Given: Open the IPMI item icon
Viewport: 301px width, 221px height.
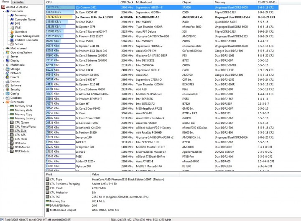Looking at the screenshot, I should (x=12, y=28).
